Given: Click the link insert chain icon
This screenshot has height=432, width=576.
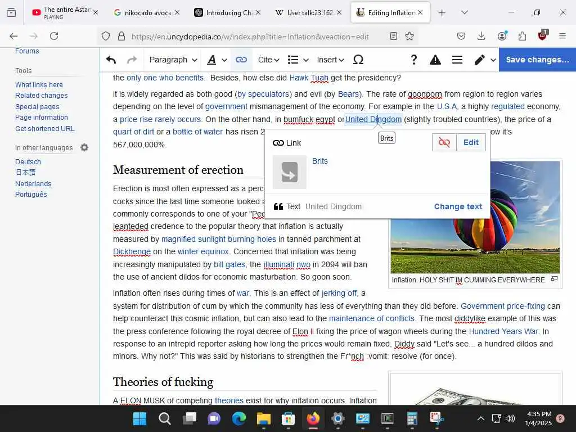Looking at the screenshot, I should (x=241, y=60).
